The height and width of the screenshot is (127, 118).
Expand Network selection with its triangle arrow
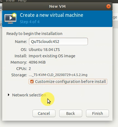9,95
